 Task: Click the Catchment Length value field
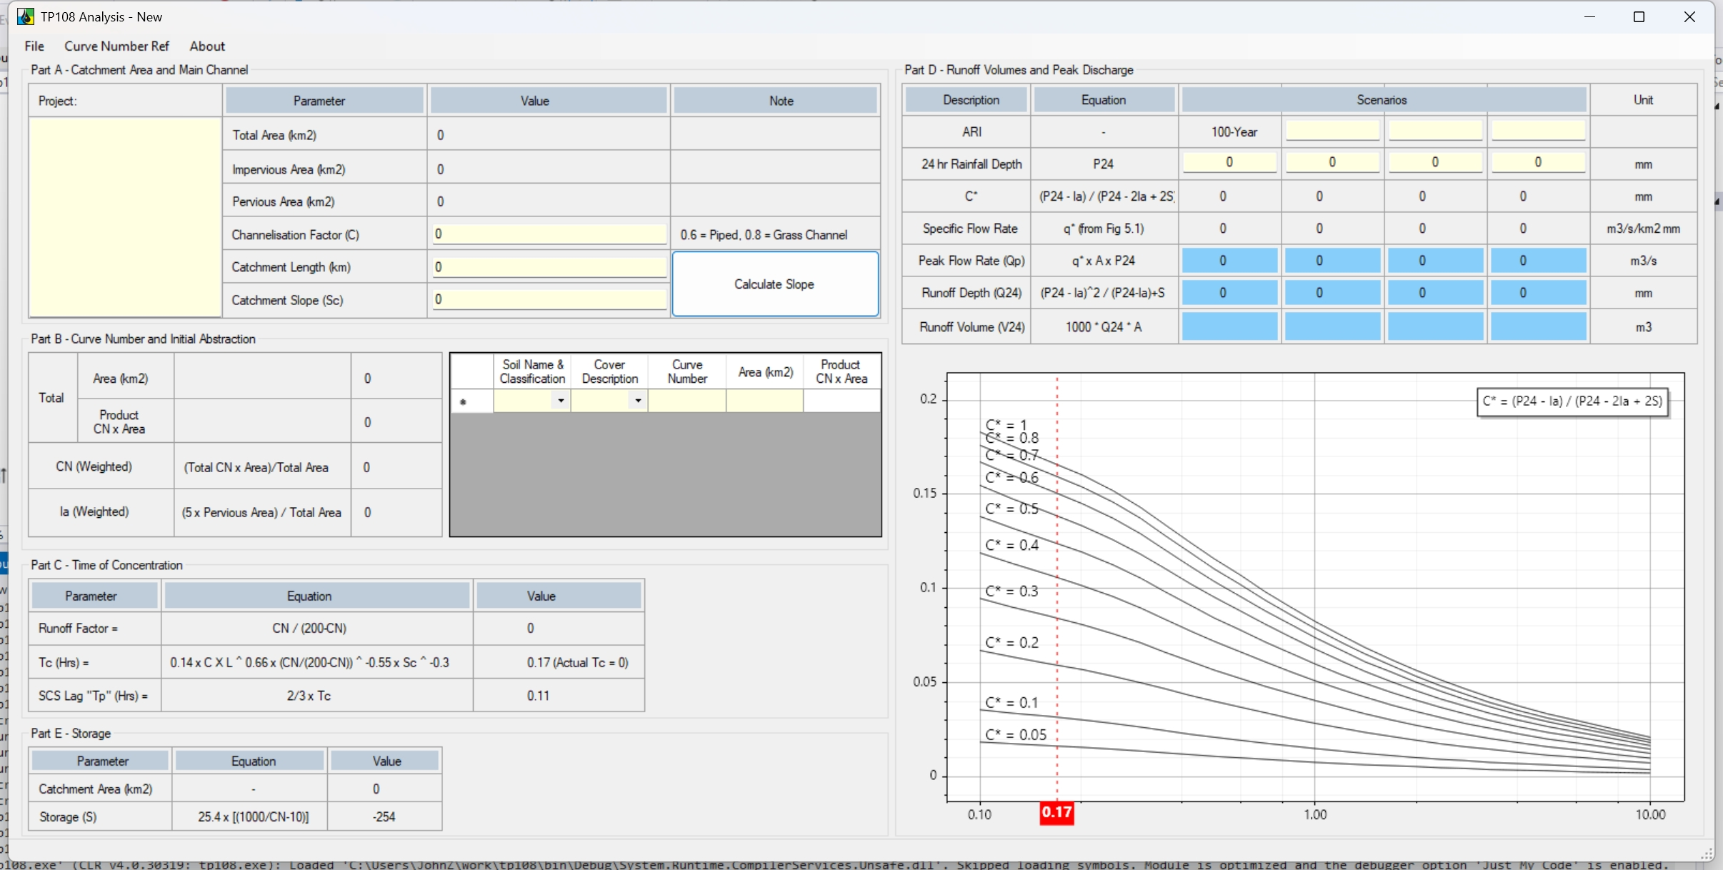tap(549, 267)
